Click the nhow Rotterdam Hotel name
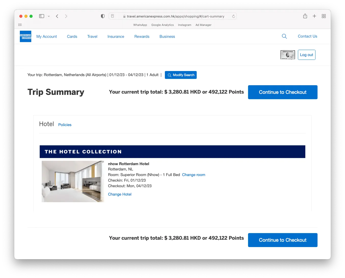Screen dimensions: 345x278 (x=128, y=164)
